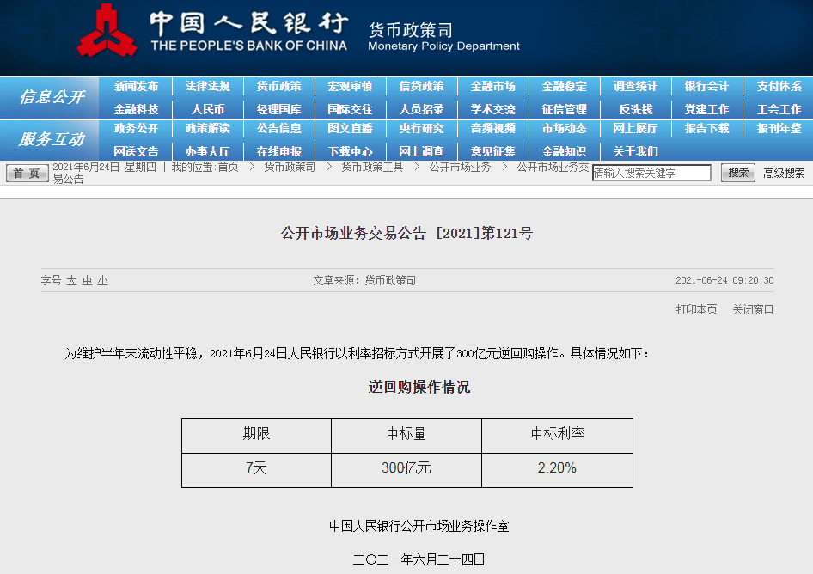The height and width of the screenshot is (574, 813).
Task: Focus the keyword search input field
Action: click(x=651, y=173)
